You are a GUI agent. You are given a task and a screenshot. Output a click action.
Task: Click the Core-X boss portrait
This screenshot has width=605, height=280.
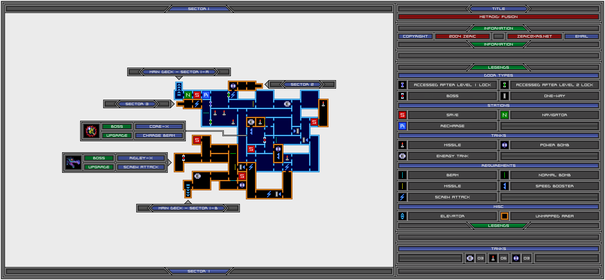pos(91,131)
